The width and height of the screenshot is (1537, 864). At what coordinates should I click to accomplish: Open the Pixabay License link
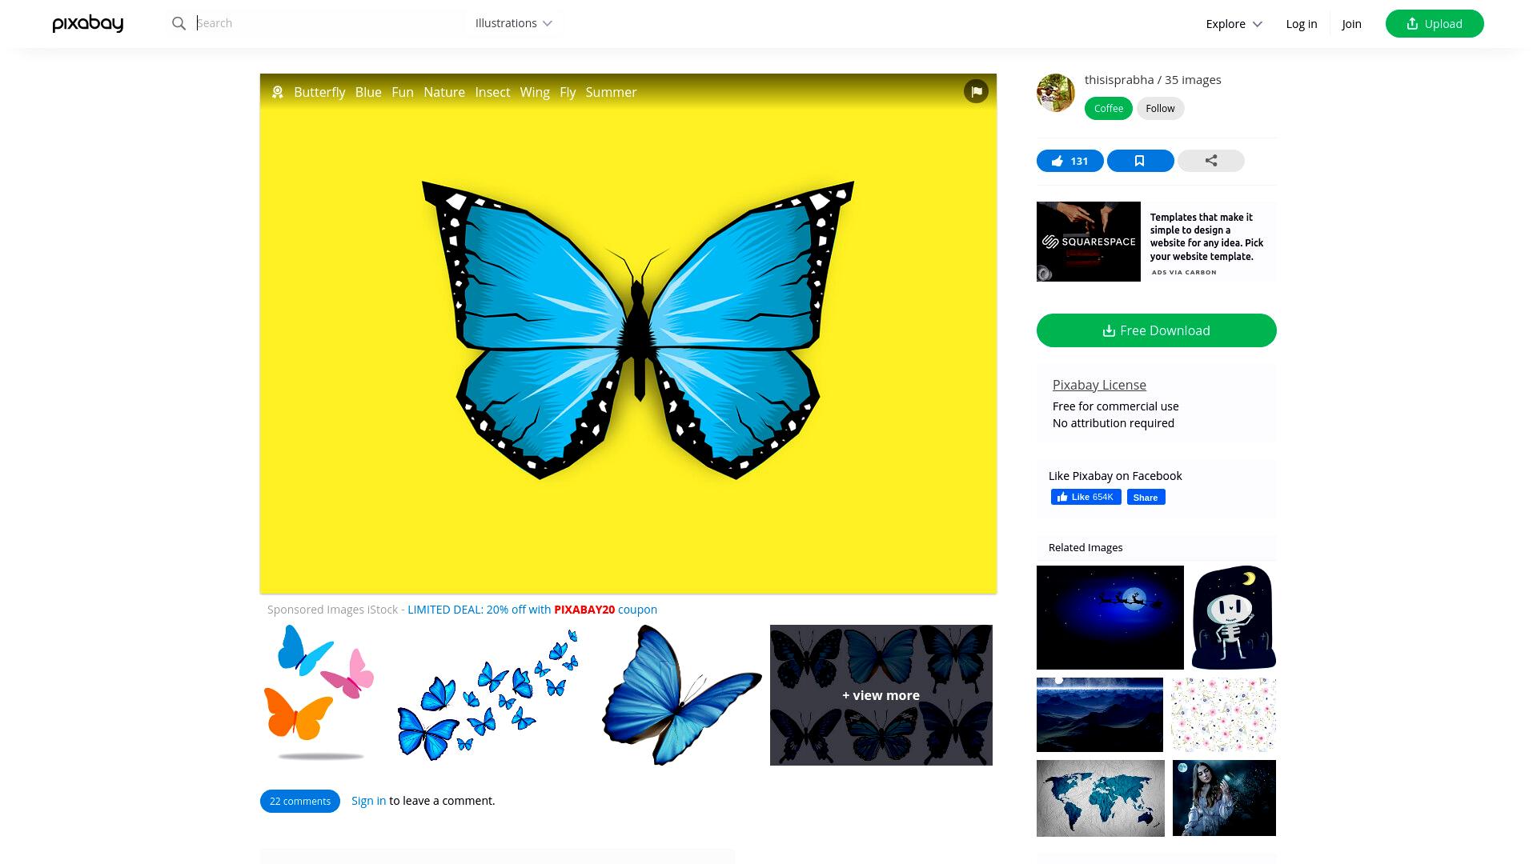(1099, 385)
